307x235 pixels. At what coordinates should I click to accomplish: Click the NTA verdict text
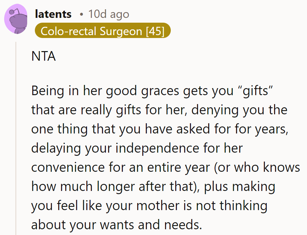click(43, 57)
